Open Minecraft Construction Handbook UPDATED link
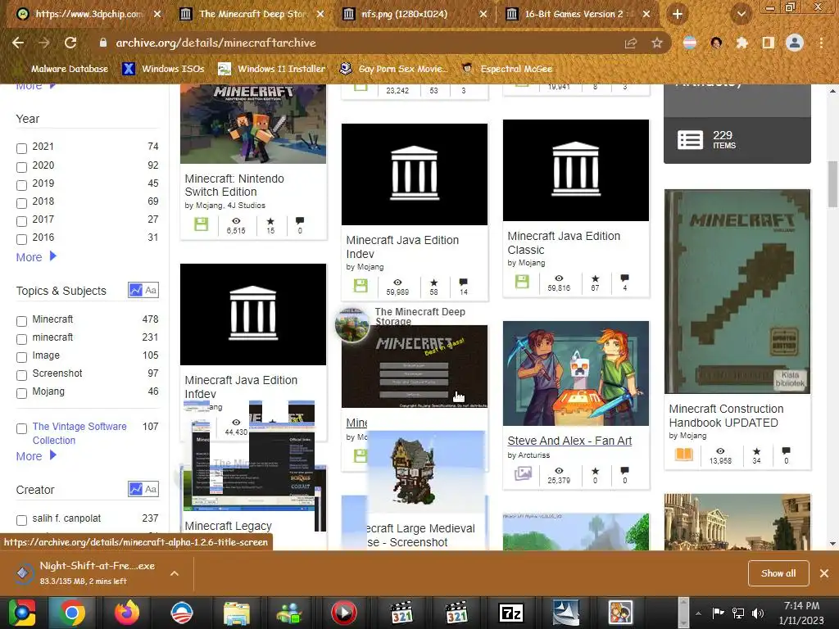The image size is (839, 629). [x=726, y=415]
